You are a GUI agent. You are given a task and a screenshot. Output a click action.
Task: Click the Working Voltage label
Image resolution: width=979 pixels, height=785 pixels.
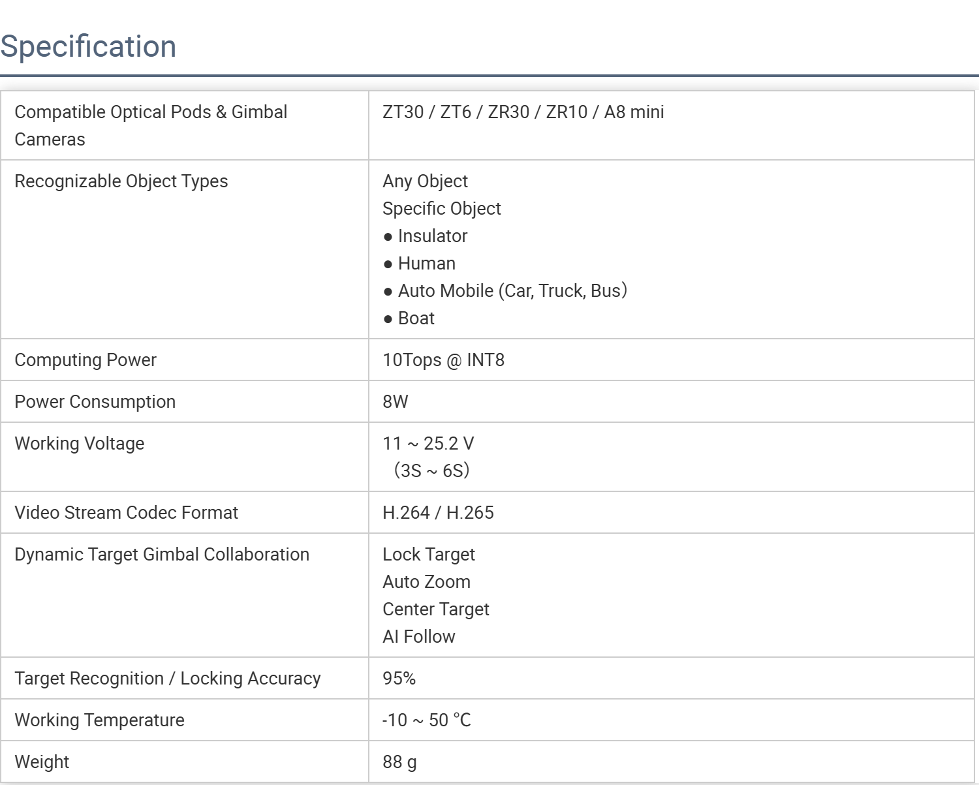point(80,444)
